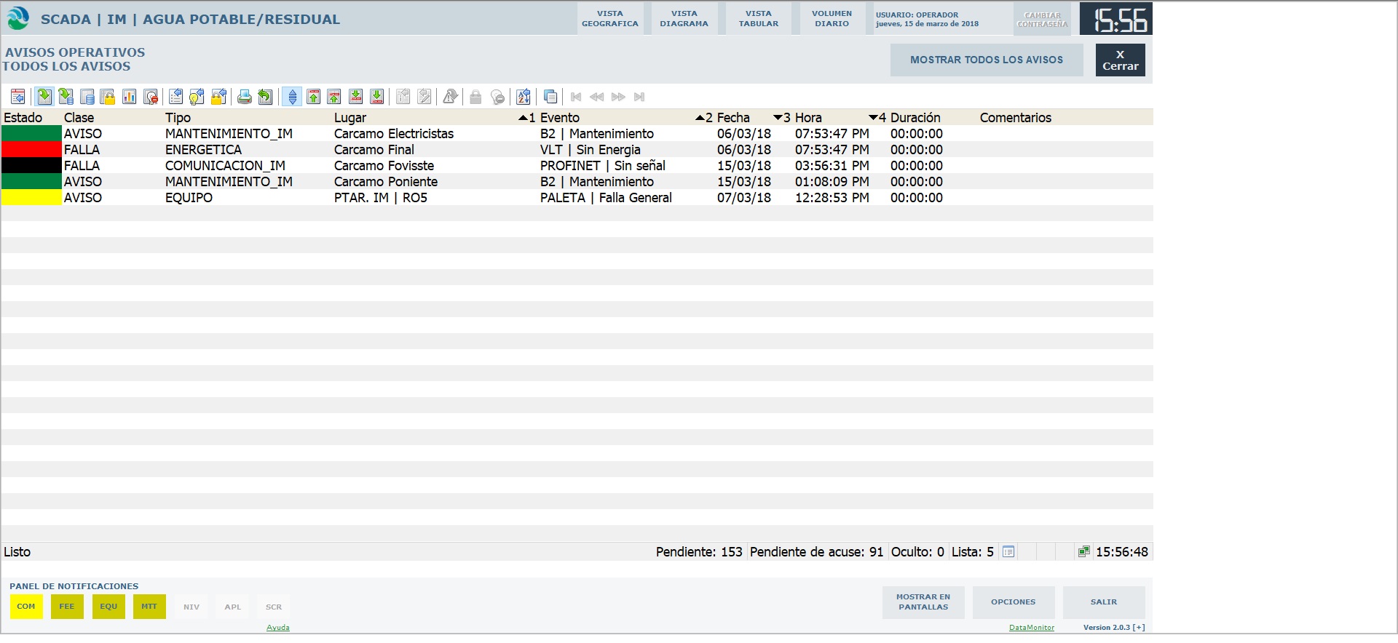This screenshot has width=1398, height=643.
Task: Click the blue up-down autoscroll arrows icon
Action: pyautogui.click(x=293, y=97)
